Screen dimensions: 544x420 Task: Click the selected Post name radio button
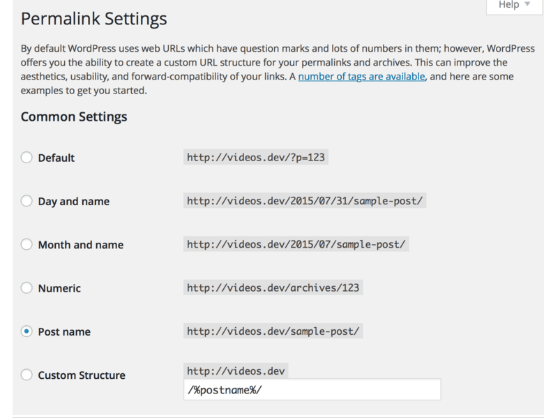point(27,331)
